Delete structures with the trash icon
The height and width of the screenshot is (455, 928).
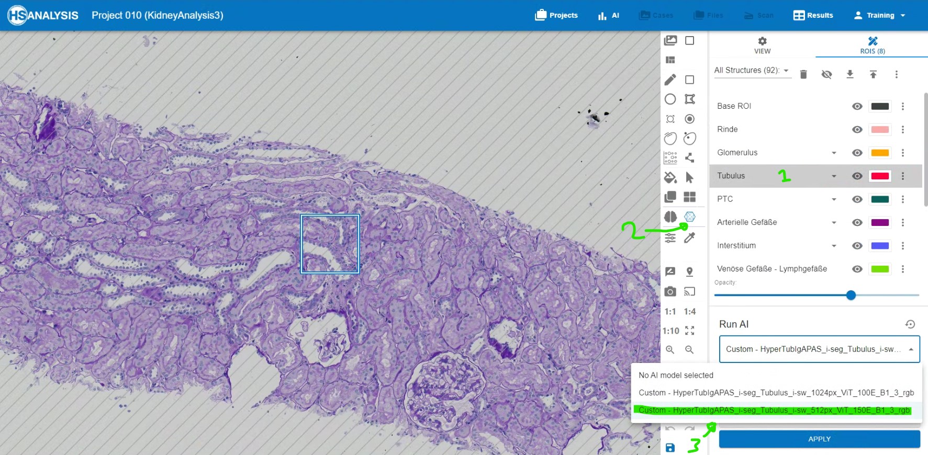pos(803,74)
